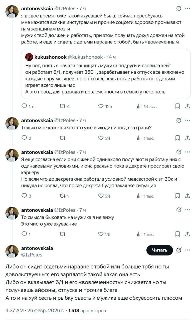Viewport: 195px width, 320px height.
Task: Like the first tweet with 125 likes
Action: (101, 106)
